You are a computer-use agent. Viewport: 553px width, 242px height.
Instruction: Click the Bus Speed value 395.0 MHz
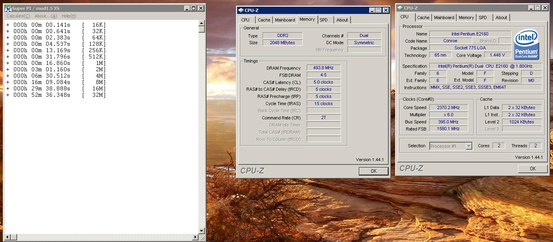(x=448, y=122)
